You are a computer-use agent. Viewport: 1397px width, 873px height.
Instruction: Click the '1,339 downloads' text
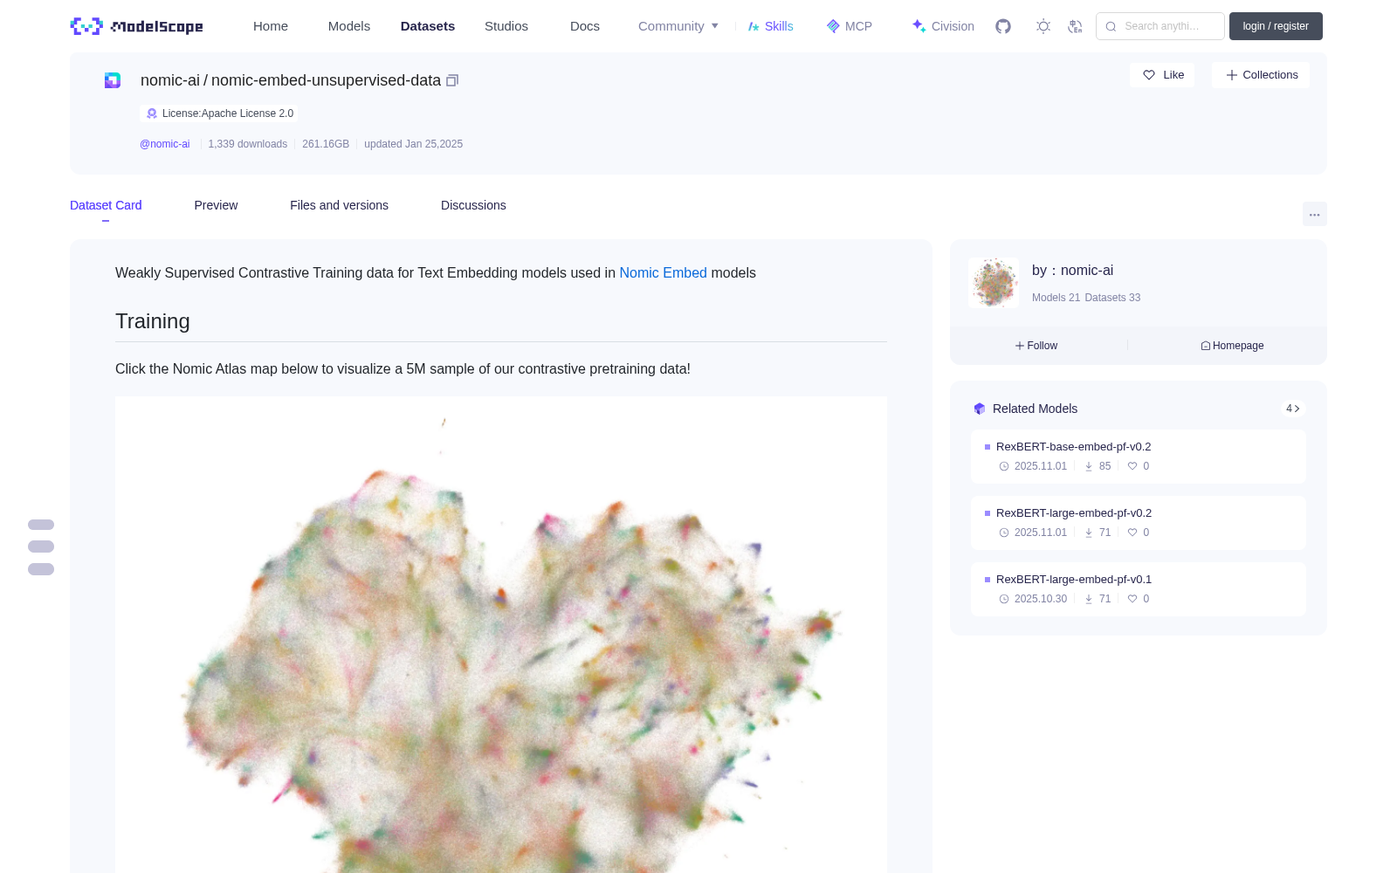point(248,144)
